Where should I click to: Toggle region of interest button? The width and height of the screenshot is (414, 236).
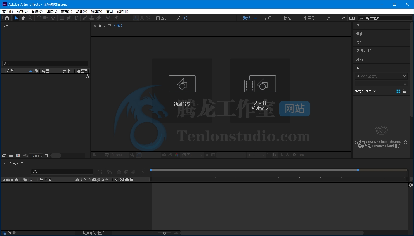pos(207,155)
